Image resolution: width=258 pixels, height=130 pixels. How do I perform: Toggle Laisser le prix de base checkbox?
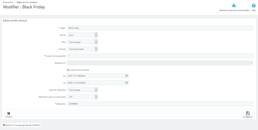click(68, 70)
